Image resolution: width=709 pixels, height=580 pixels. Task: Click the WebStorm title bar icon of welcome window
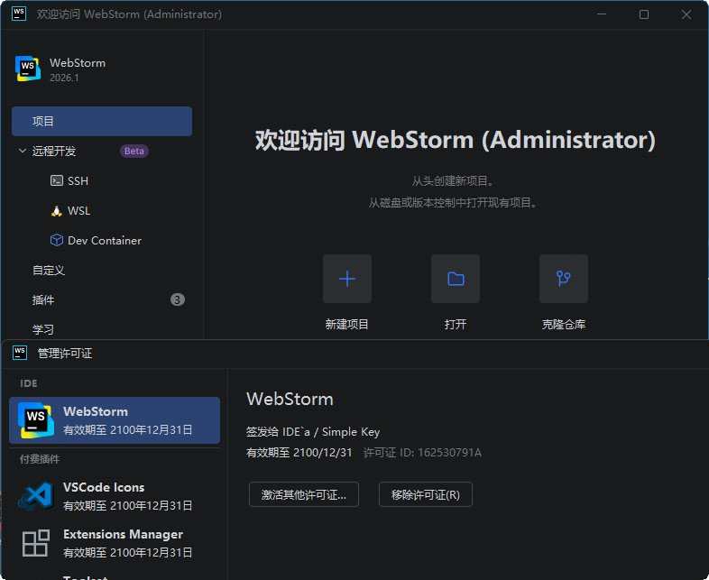[x=19, y=14]
